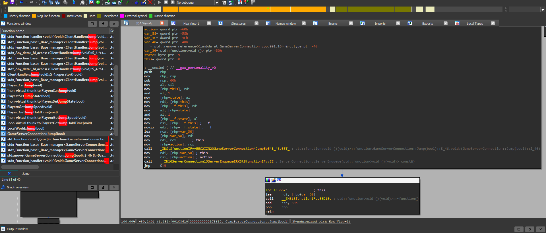Switch to the Hex View-1 tab

[x=191, y=24]
